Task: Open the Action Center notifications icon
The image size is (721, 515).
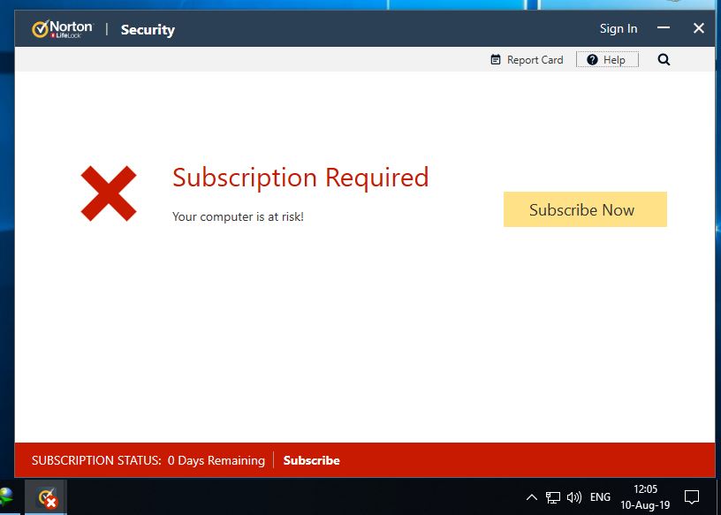Action: (692, 497)
